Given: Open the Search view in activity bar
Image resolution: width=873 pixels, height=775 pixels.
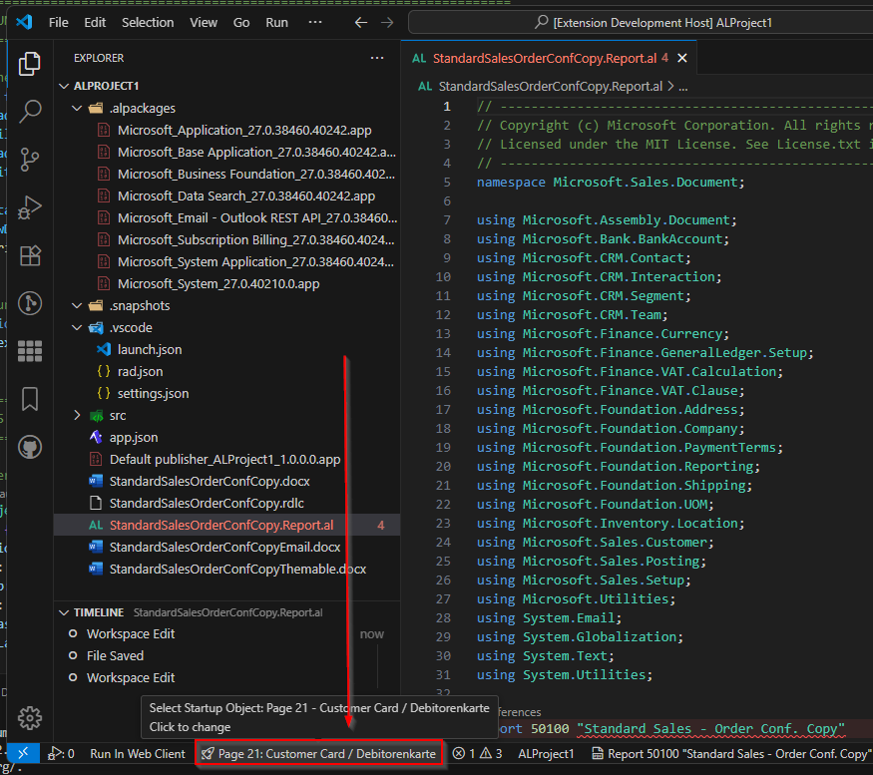Looking at the screenshot, I should coord(30,111).
